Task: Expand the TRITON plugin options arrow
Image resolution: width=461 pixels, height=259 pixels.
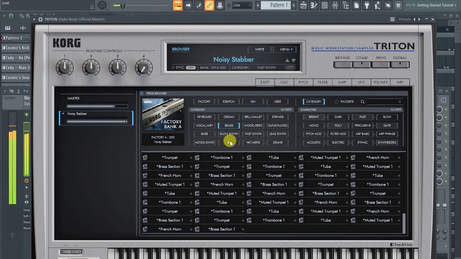Action: coord(34,19)
